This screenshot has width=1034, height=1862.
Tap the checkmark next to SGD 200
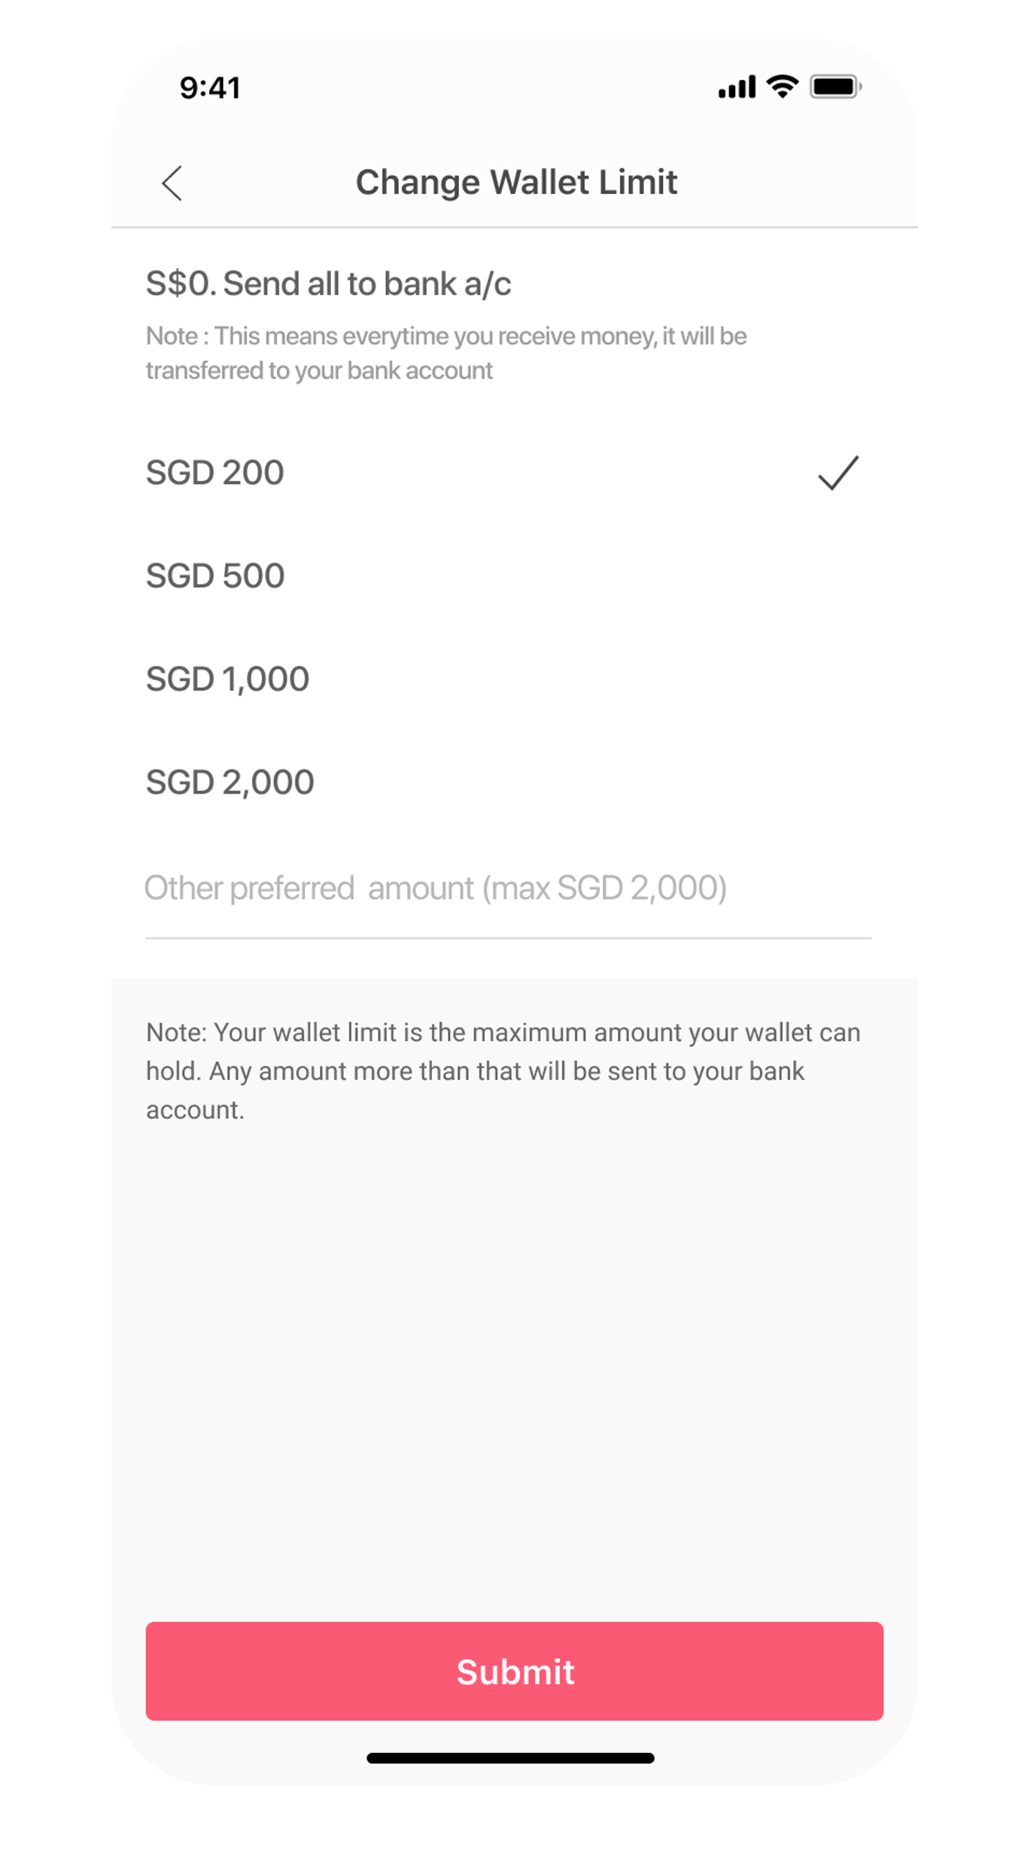(x=838, y=472)
